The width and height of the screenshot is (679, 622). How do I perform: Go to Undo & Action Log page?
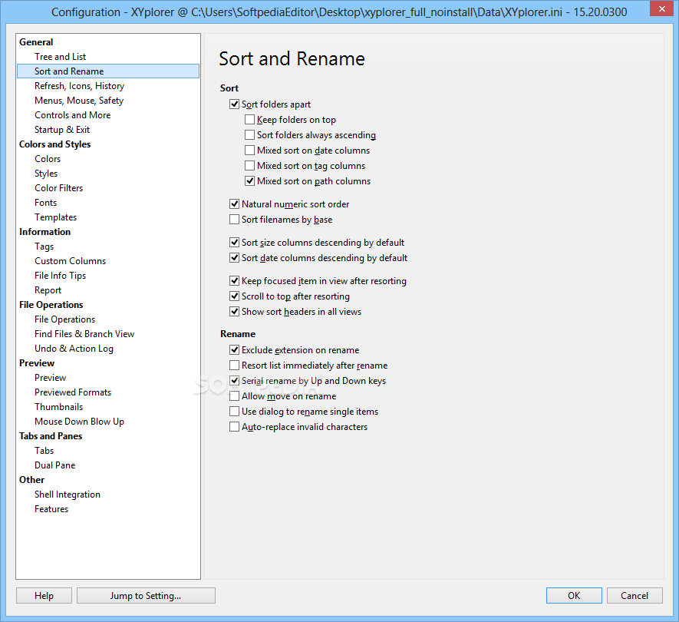coord(74,349)
